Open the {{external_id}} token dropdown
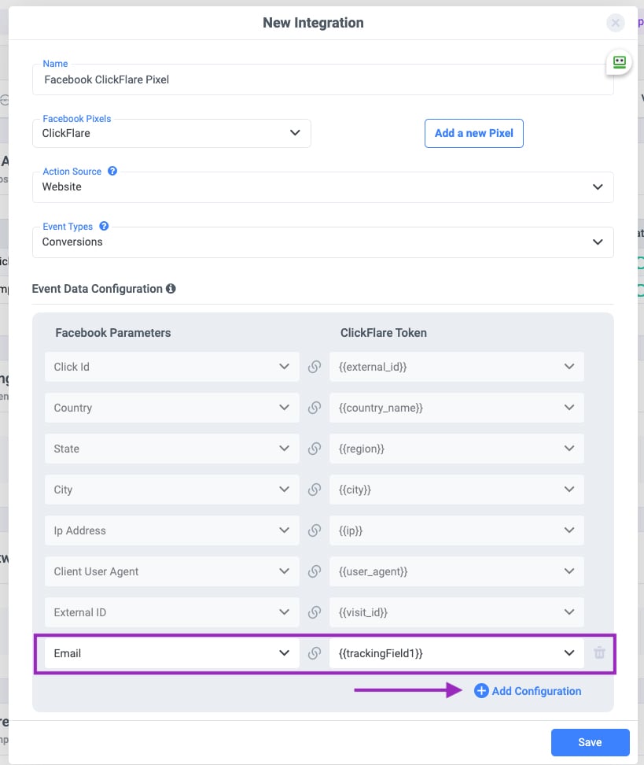 tap(457, 367)
